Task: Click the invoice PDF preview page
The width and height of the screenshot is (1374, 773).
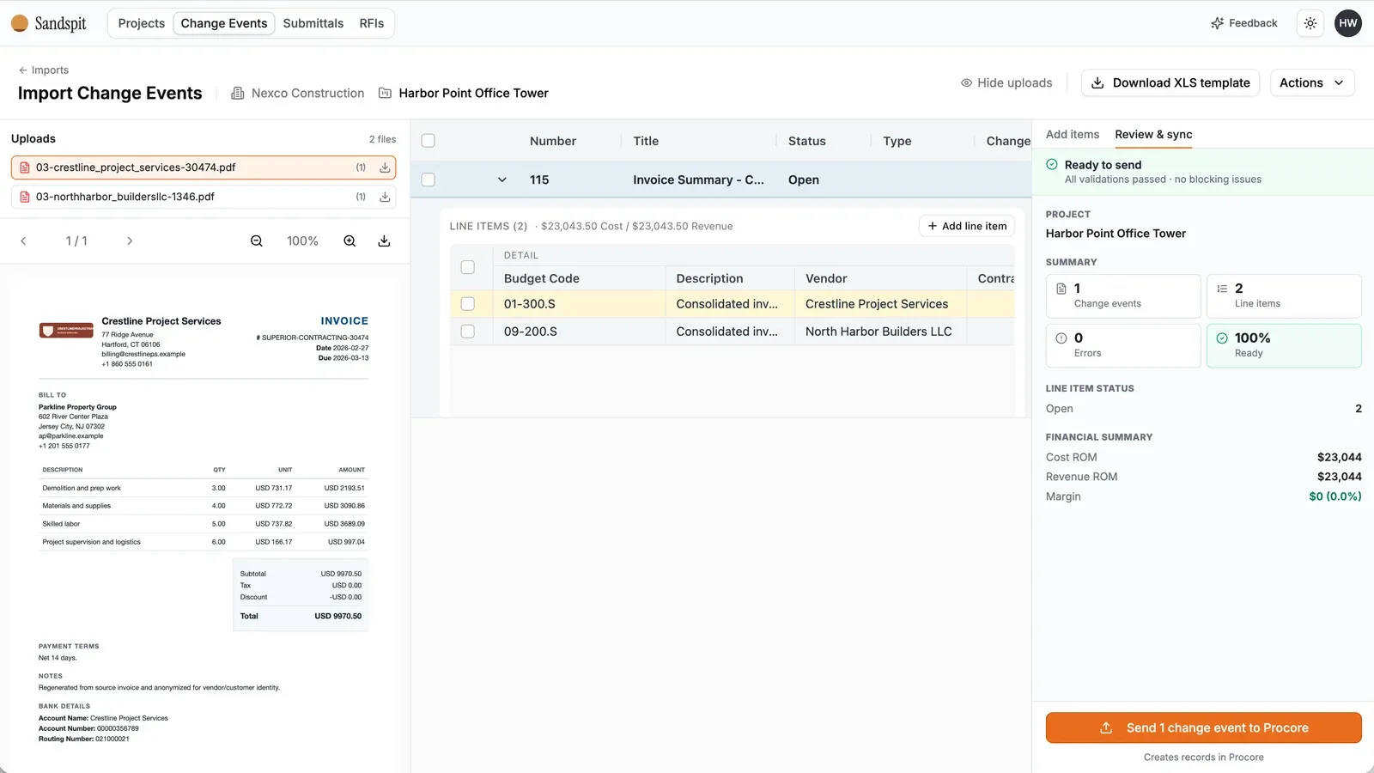Action: tap(204, 524)
